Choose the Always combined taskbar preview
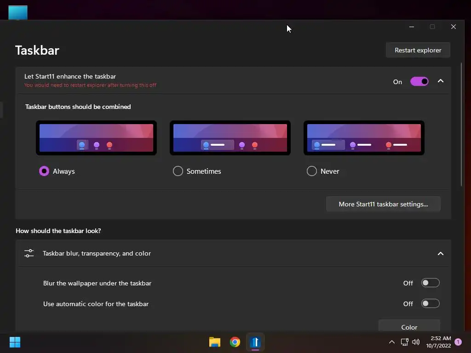Screen dimensions: 471x353 click(97, 138)
